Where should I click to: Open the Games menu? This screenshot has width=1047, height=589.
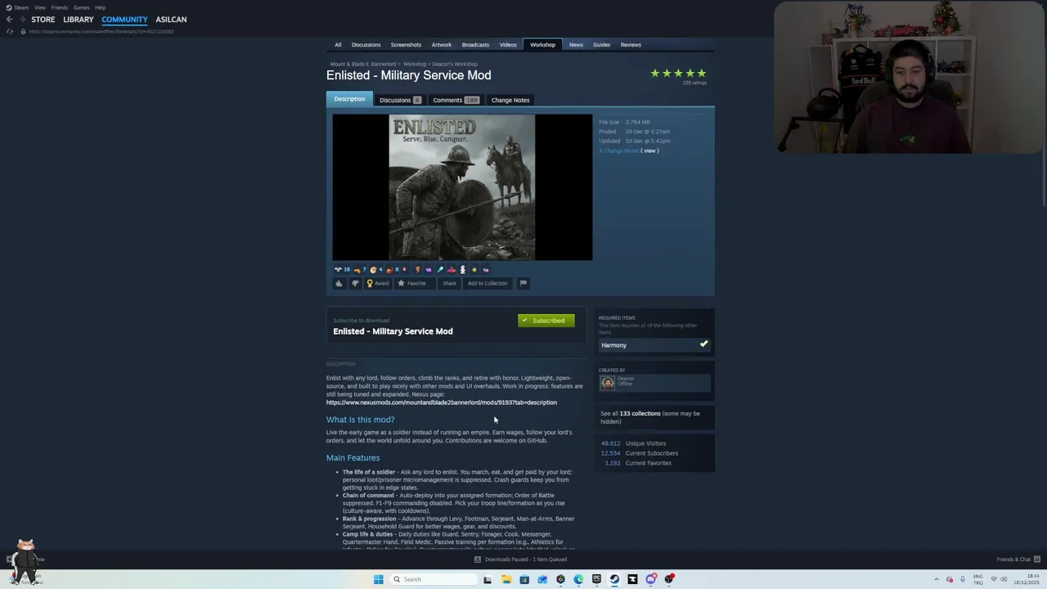pyautogui.click(x=81, y=7)
